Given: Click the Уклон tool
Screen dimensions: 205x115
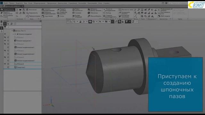Looking at the screenshot, I should click(61, 16).
